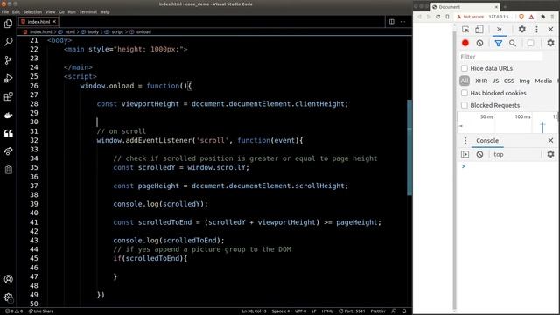This screenshot has width=560, height=315.
Task: Open browser extensions puzzle icon
Action: coord(542,17)
